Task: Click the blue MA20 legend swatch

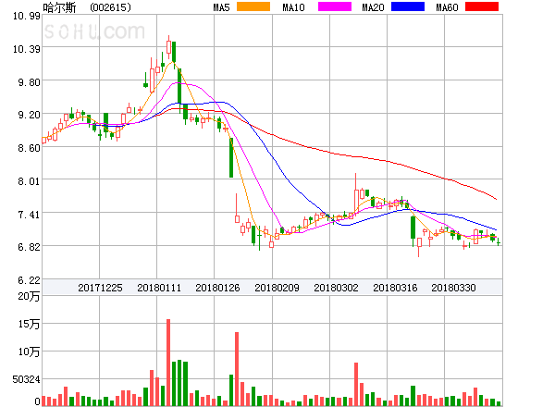Action: tap(408, 6)
